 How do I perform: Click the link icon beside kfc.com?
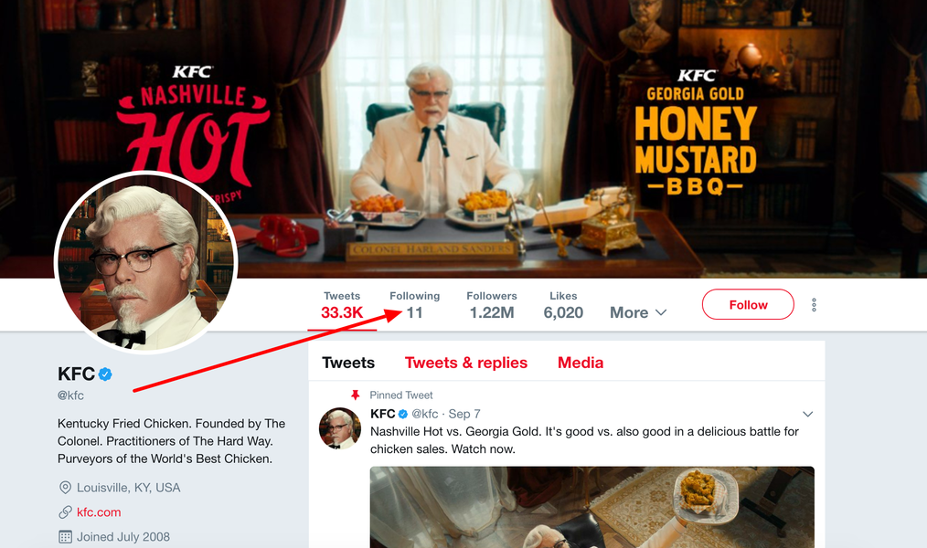click(63, 512)
